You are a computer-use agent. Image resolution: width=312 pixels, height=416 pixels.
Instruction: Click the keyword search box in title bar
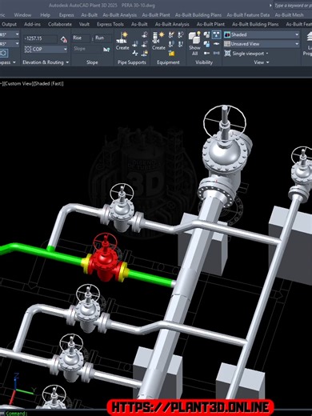[x=292, y=6]
